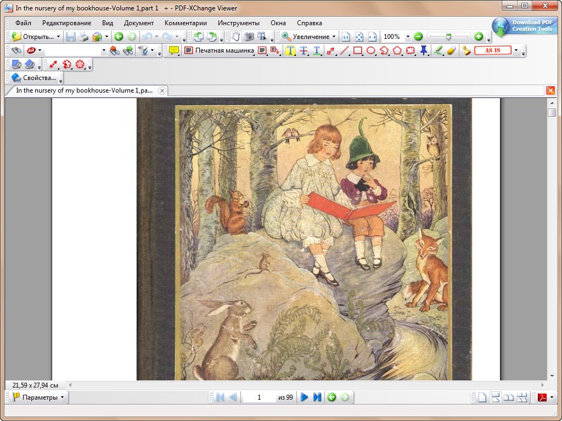Open the zoom level dropdown
562x421 pixels.
pyautogui.click(x=408, y=37)
